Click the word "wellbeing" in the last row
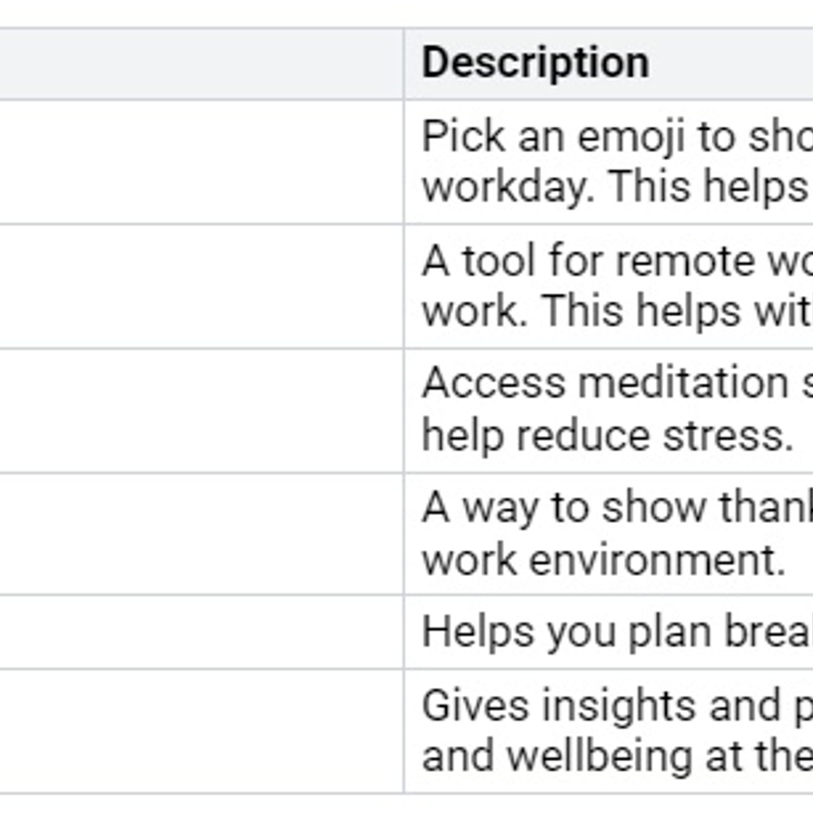This screenshot has width=813, height=813. [x=600, y=756]
